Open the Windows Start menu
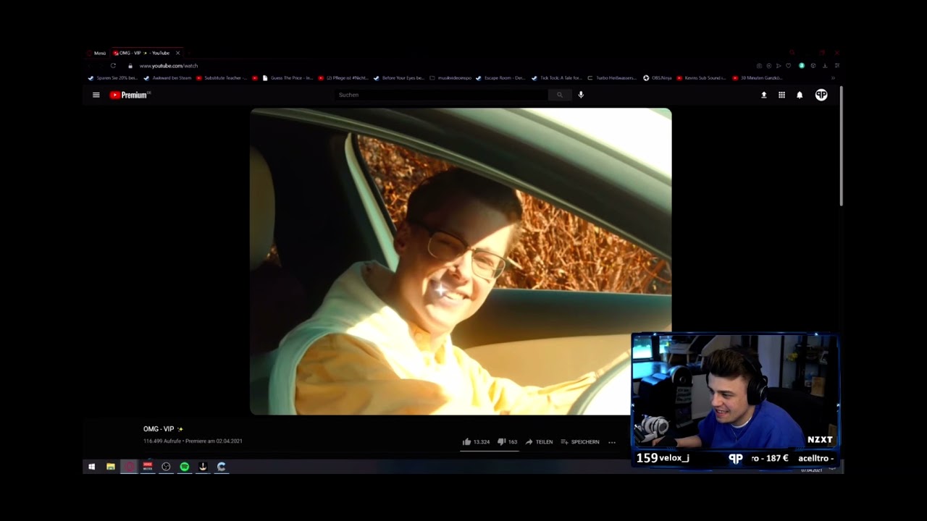The height and width of the screenshot is (521, 927). click(x=91, y=467)
